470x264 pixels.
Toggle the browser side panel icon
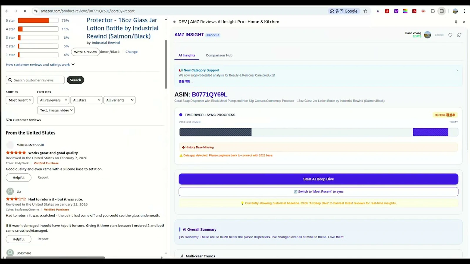point(442,11)
